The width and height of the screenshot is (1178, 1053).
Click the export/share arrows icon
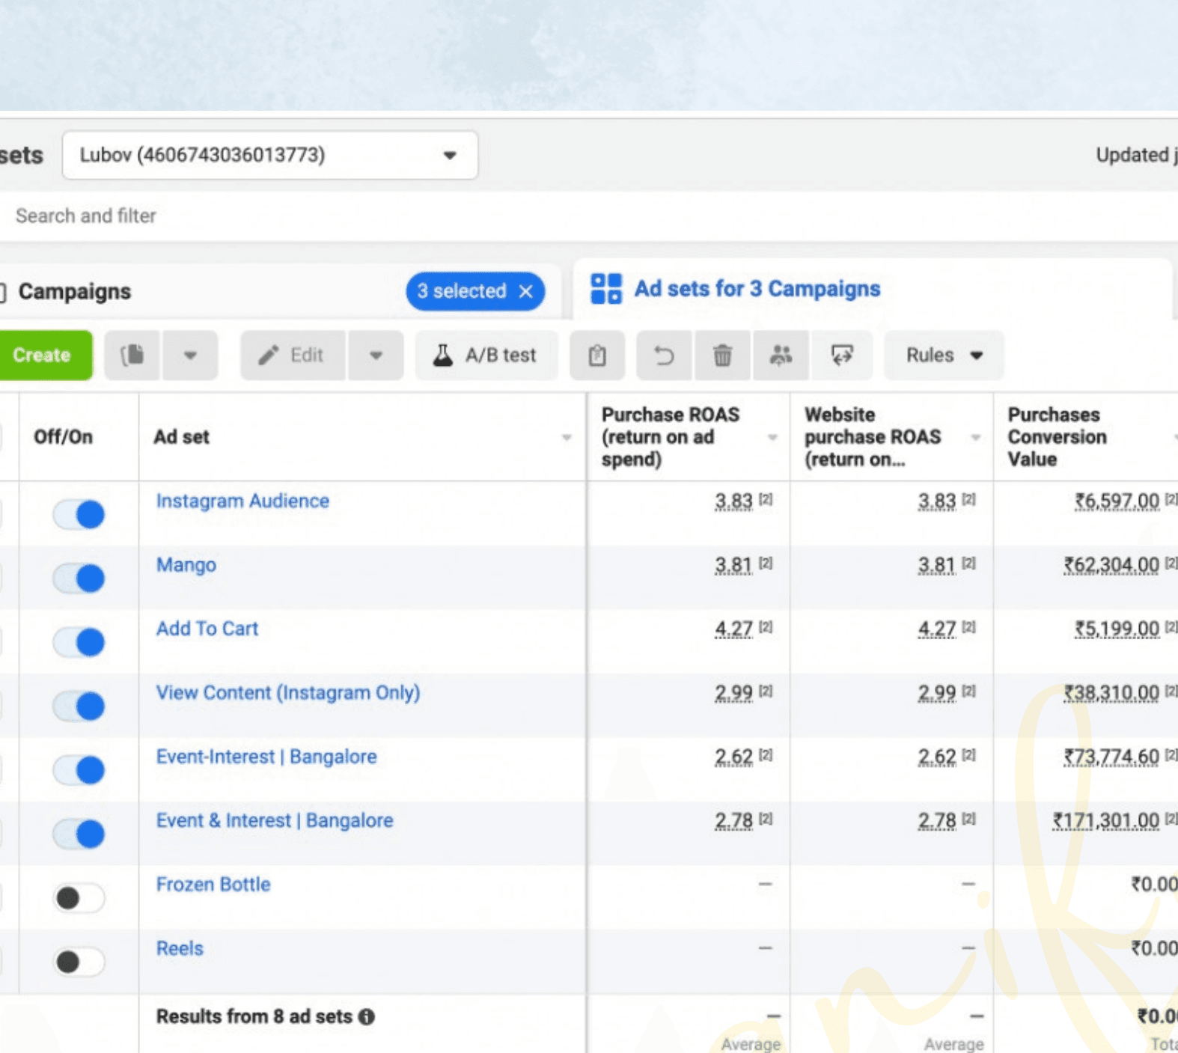pos(842,355)
